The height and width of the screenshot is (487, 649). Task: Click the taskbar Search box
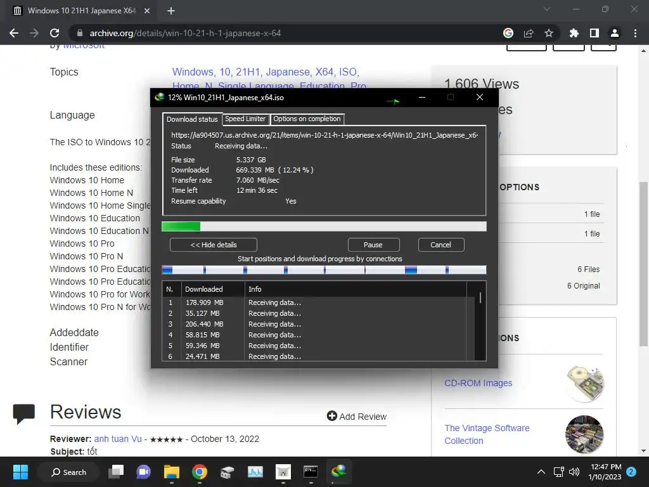pyautogui.click(x=68, y=472)
